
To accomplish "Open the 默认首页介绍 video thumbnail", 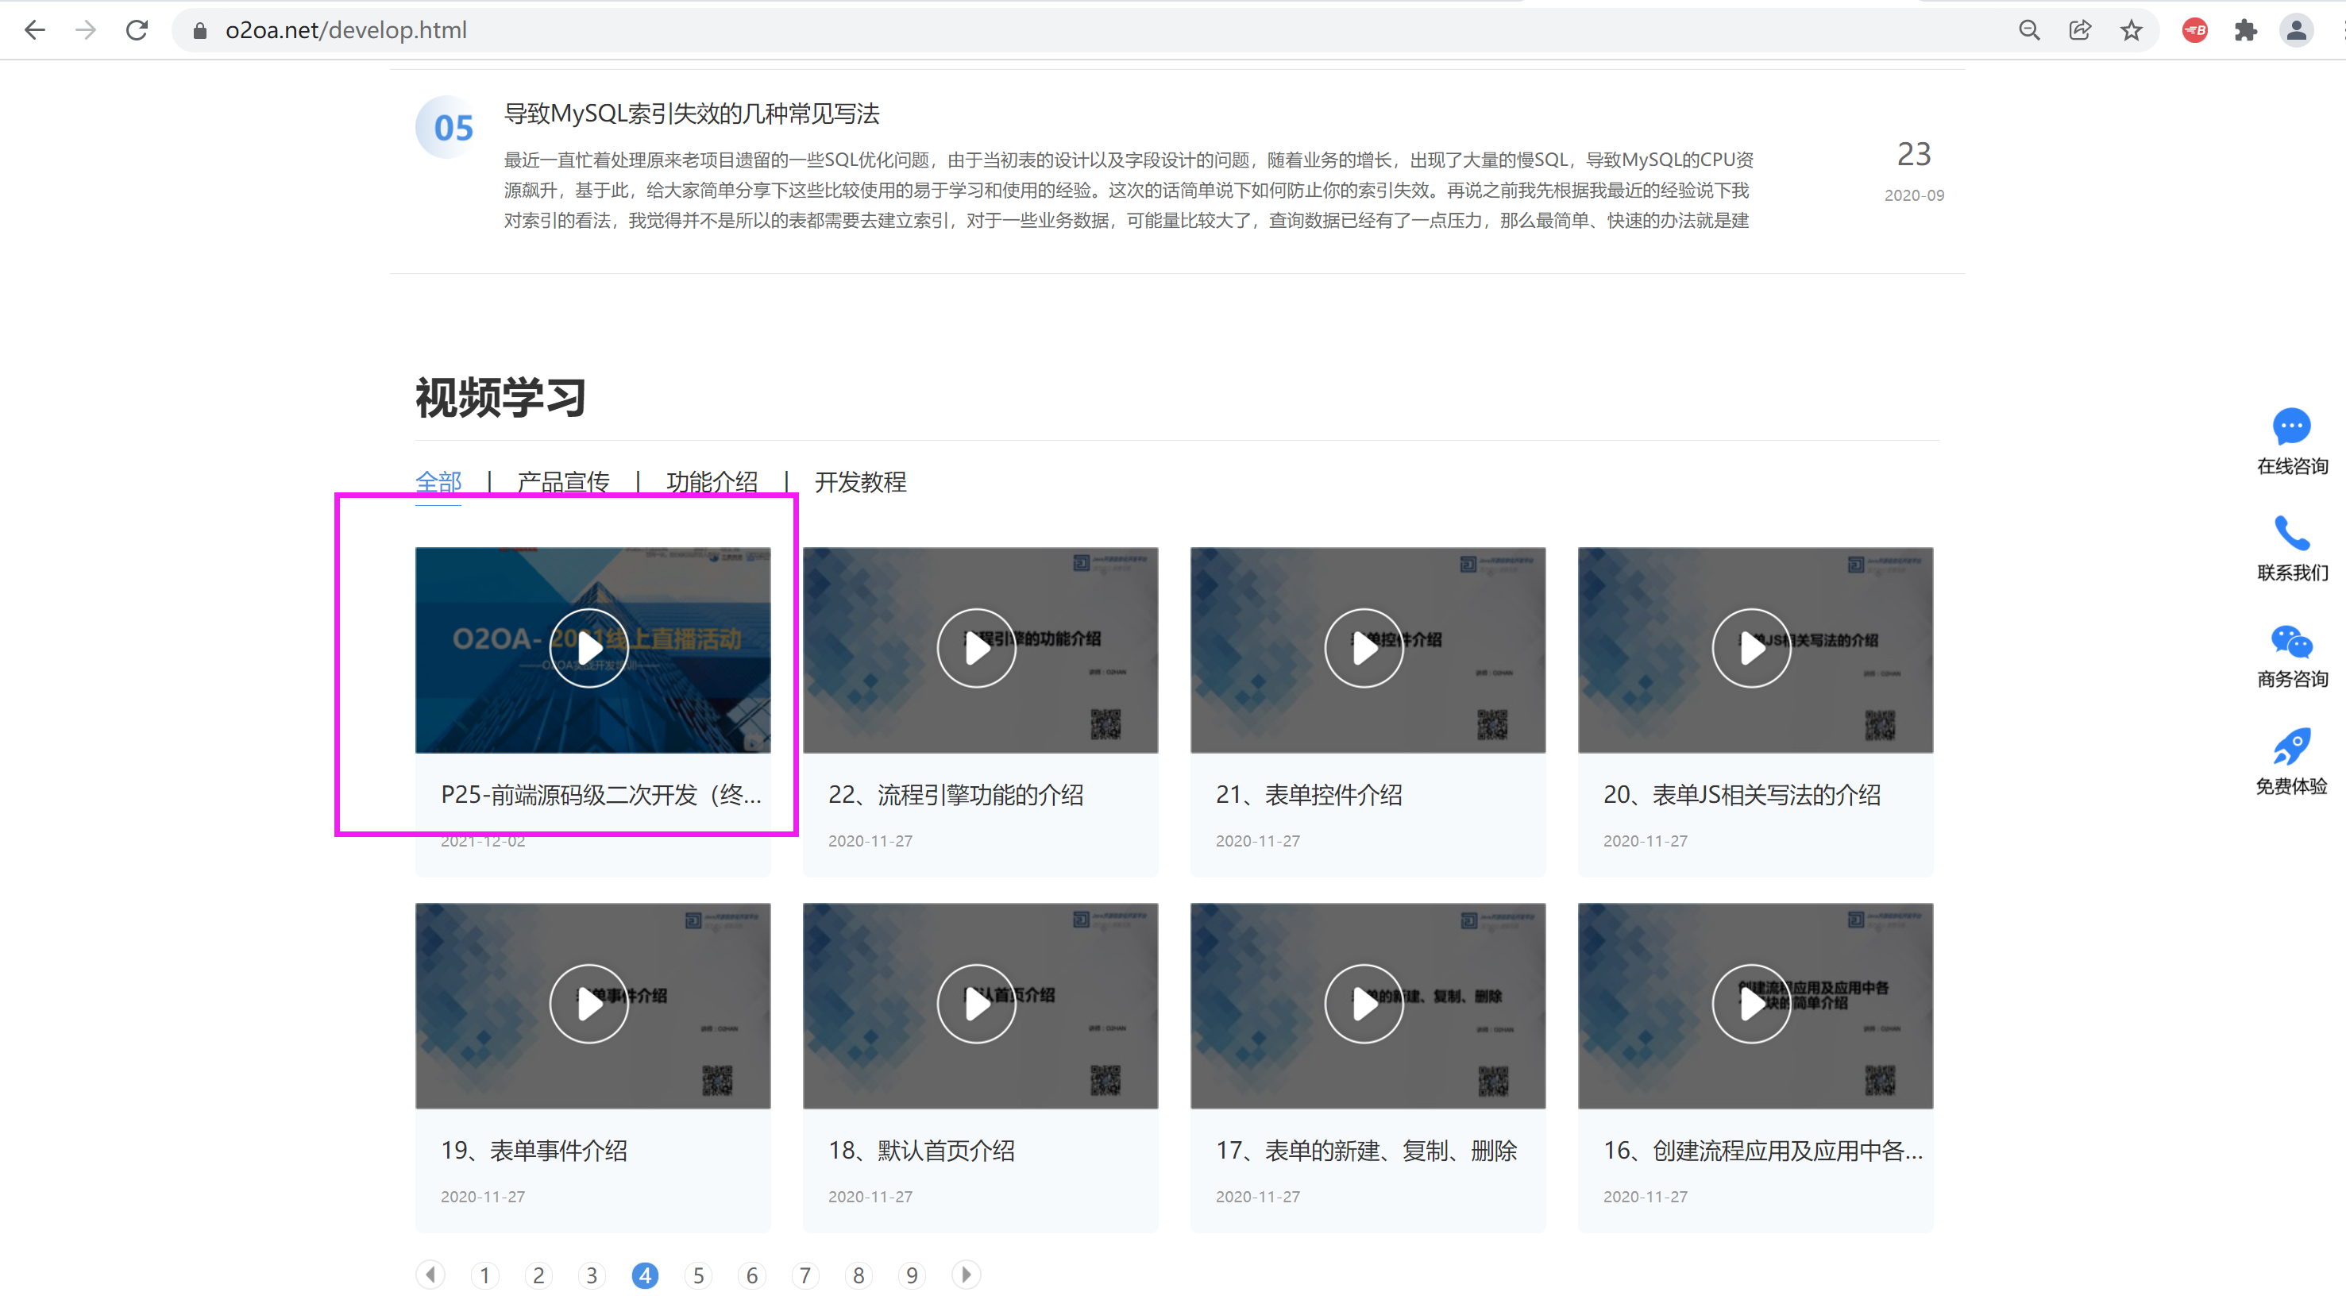I will 975,1004.
